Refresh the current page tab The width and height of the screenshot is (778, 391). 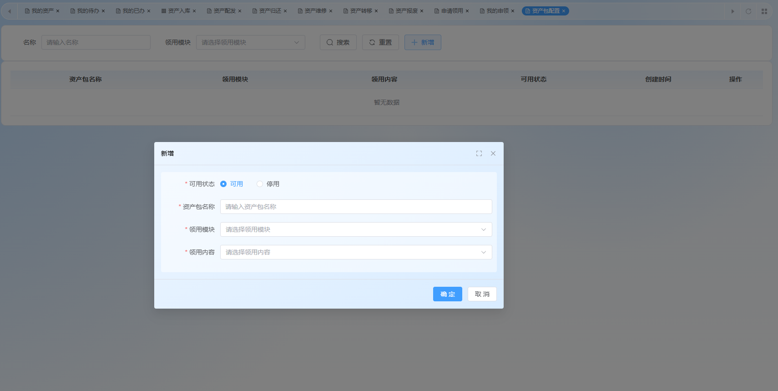[748, 11]
